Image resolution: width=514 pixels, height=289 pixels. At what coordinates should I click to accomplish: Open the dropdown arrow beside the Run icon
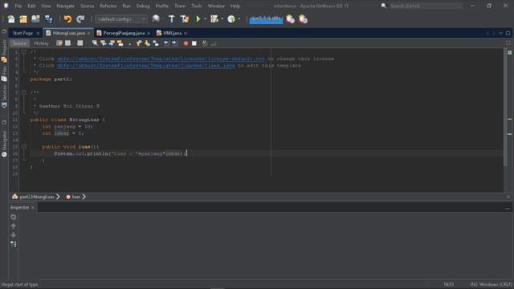[206, 19]
